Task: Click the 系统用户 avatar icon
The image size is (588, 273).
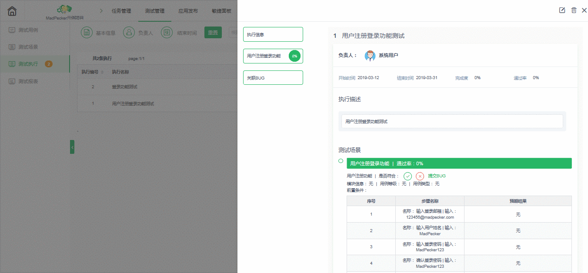Action: (370, 56)
